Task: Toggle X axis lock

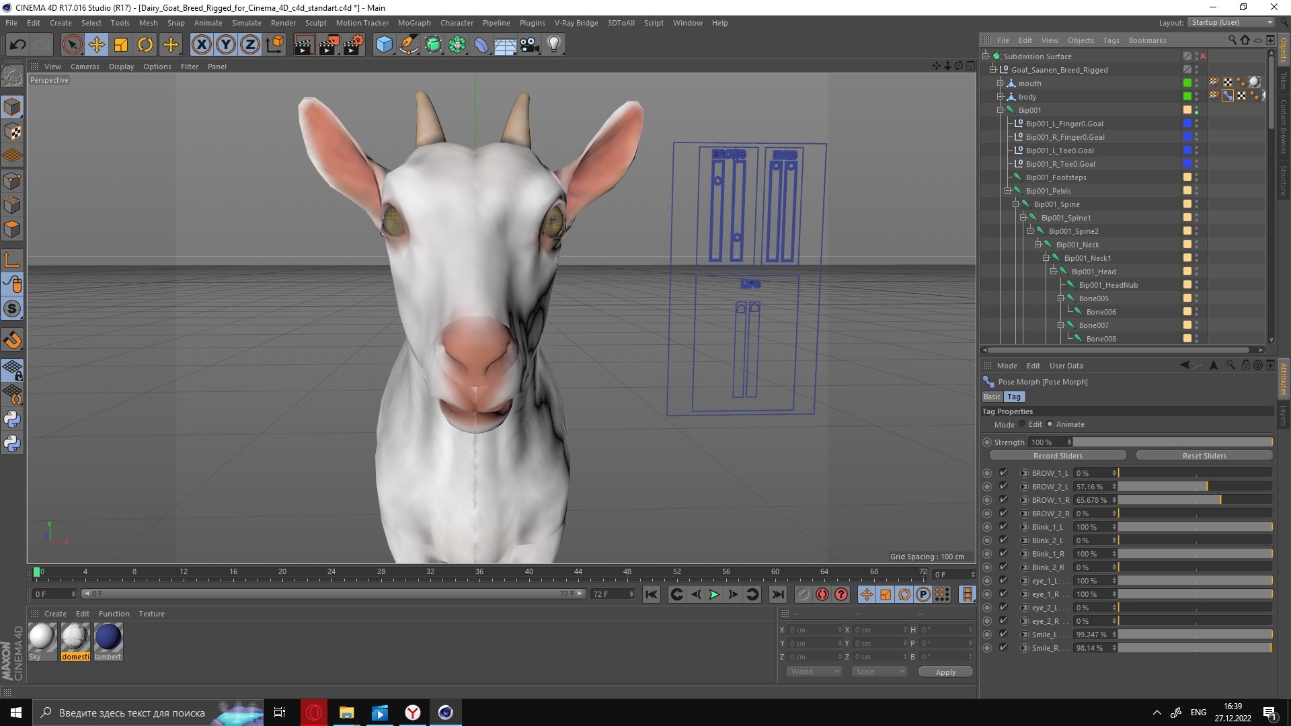Action: point(201,45)
